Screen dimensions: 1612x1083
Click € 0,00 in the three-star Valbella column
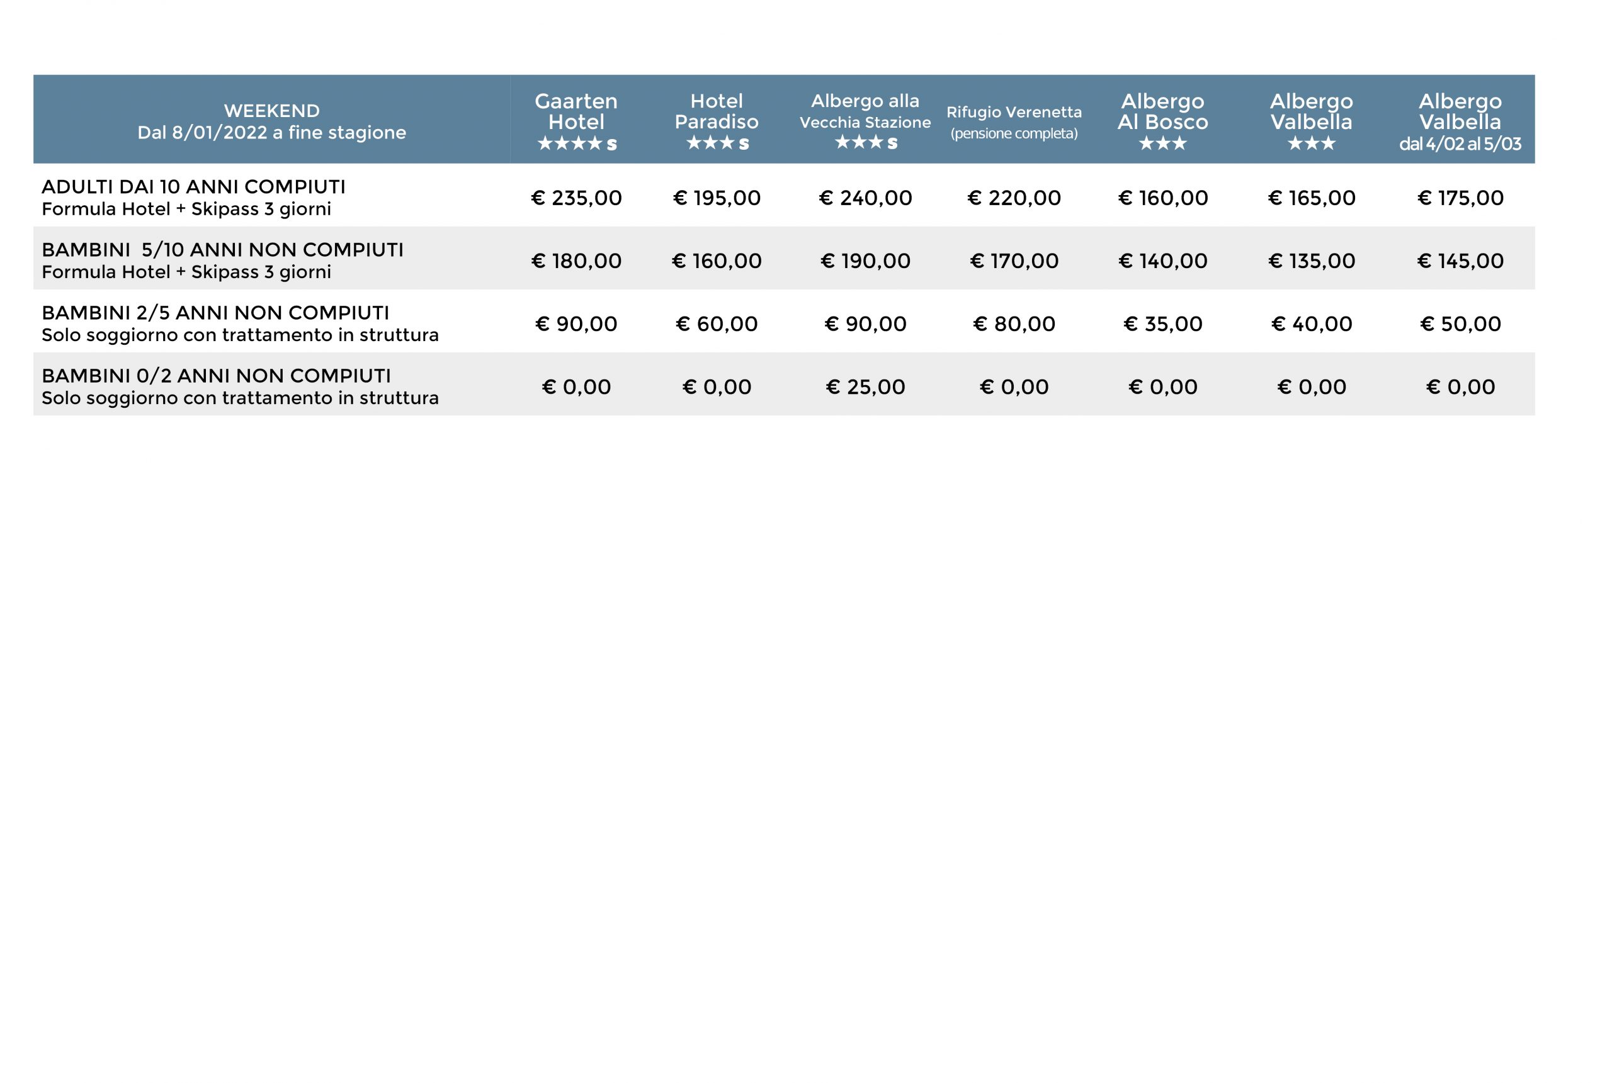pos(1312,387)
